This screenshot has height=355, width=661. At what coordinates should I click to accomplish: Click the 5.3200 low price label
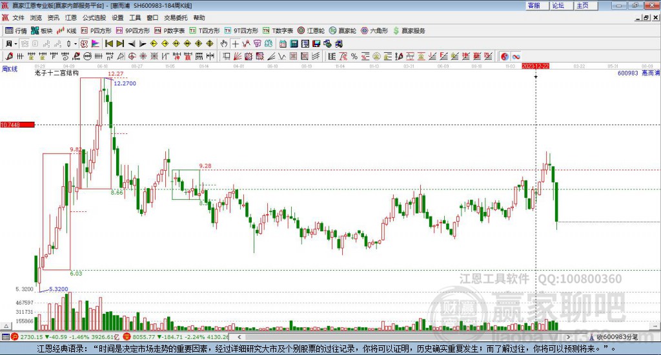coord(59,289)
